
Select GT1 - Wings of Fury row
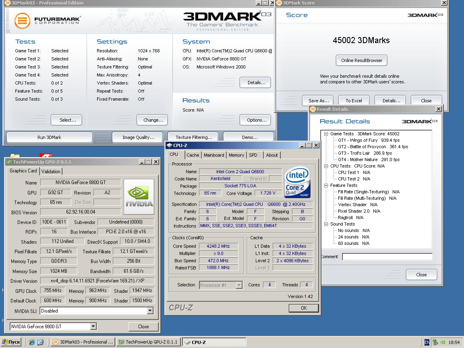[369, 140]
